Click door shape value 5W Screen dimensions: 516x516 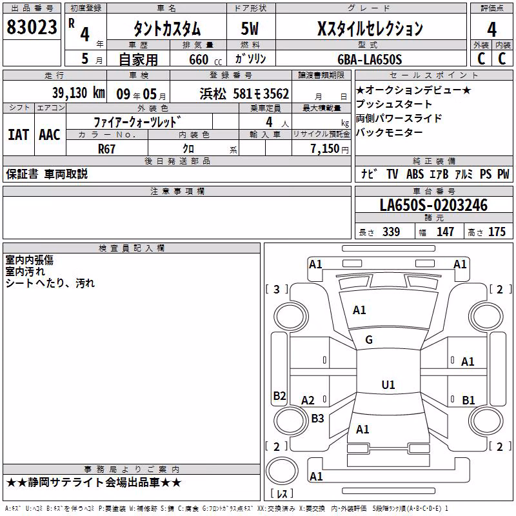[x=250, y=28]
